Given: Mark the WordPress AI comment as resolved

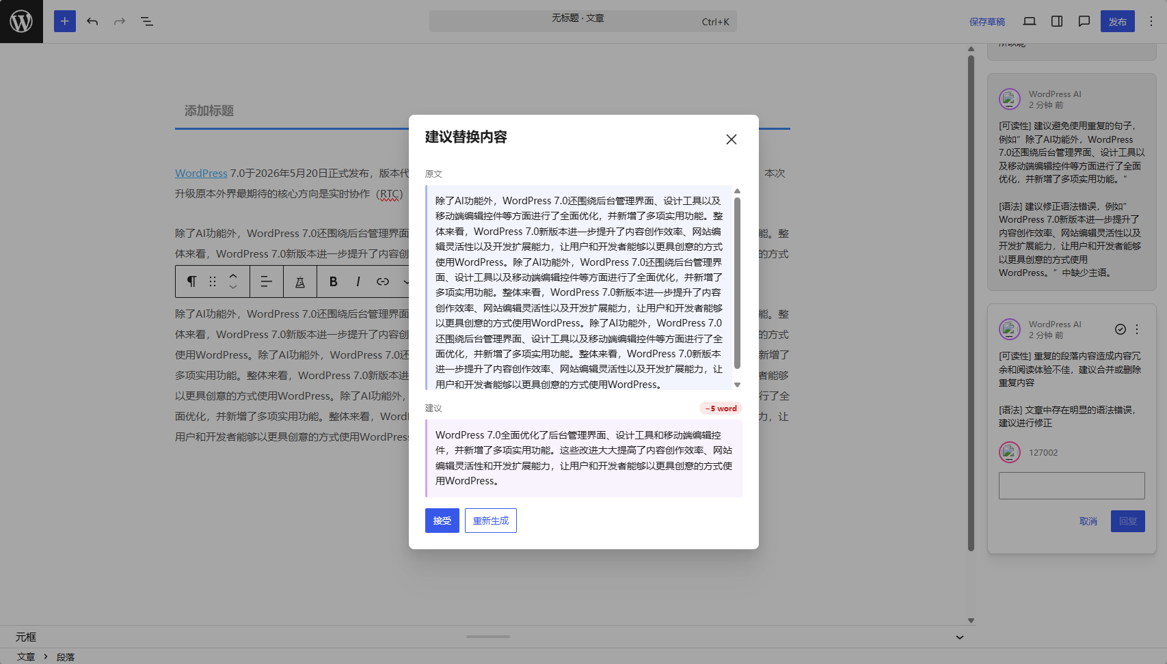Looking at the screenshot, I should click(1121, 329).
